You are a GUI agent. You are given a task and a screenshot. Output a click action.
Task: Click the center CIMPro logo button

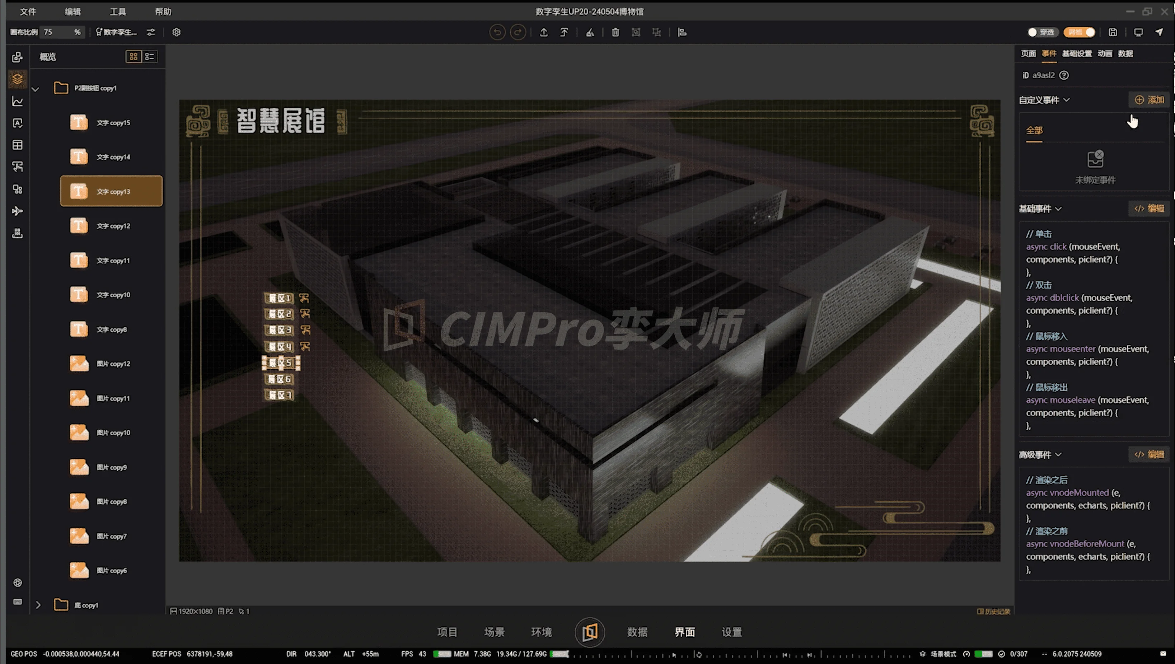(589, 632)
